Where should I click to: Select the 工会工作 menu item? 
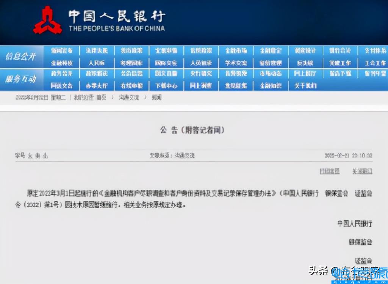point(375,63)
